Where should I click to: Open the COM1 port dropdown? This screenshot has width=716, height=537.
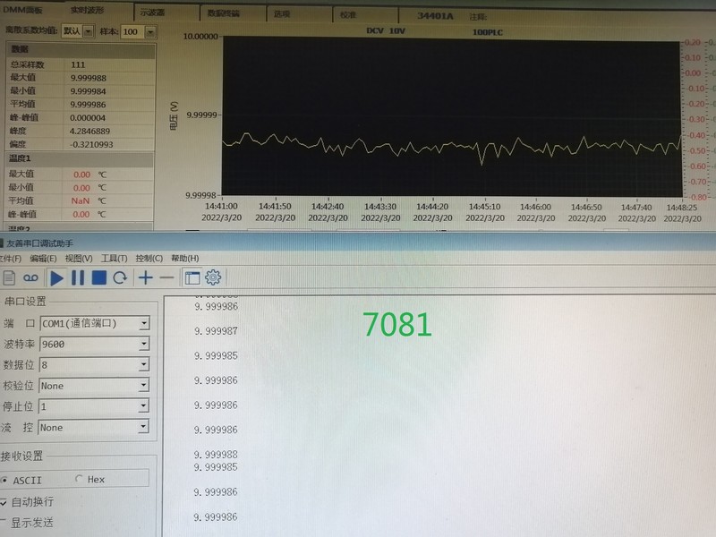(x=143, y=323)
